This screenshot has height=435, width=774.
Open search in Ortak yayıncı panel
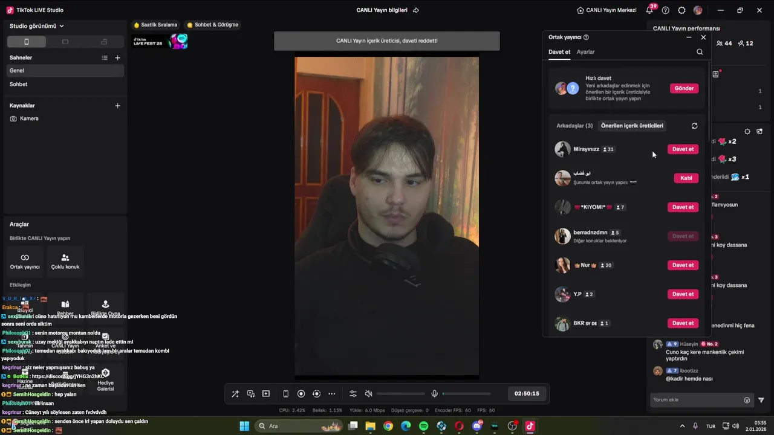tap(700, 52)
